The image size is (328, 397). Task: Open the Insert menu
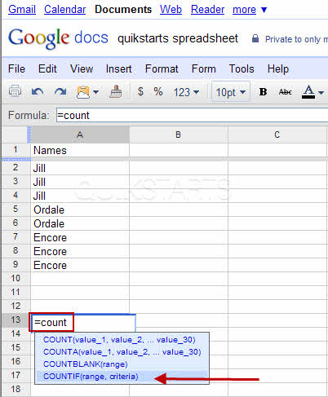click(119, 68)
